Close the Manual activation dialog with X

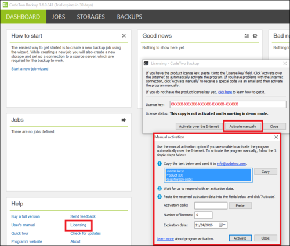[276, 137]
